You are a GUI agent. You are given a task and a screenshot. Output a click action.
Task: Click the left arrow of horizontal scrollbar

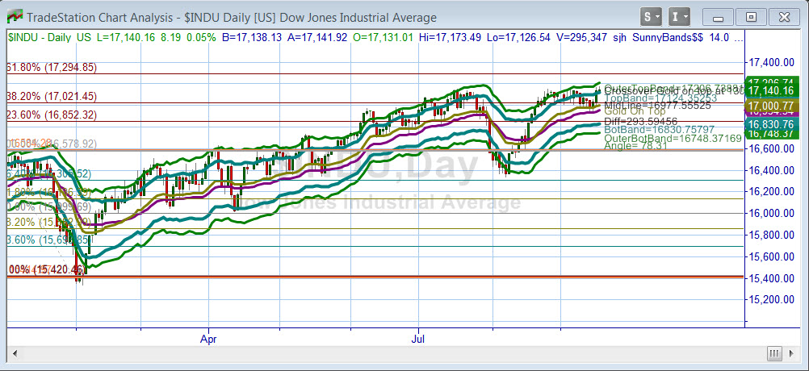(15, 354)
